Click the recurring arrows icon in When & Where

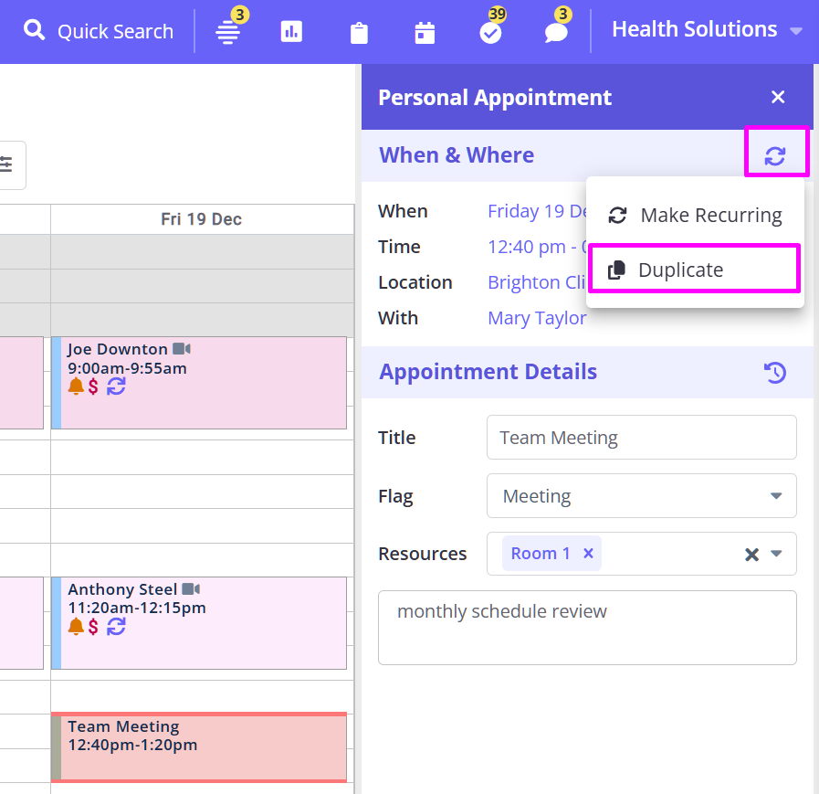pos(775,155)
